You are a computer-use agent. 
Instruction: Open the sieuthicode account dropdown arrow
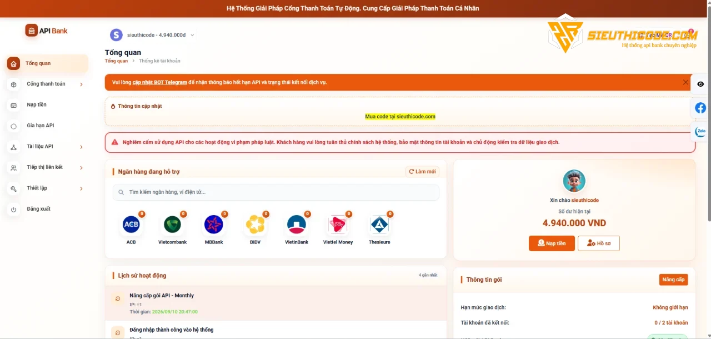192,35
